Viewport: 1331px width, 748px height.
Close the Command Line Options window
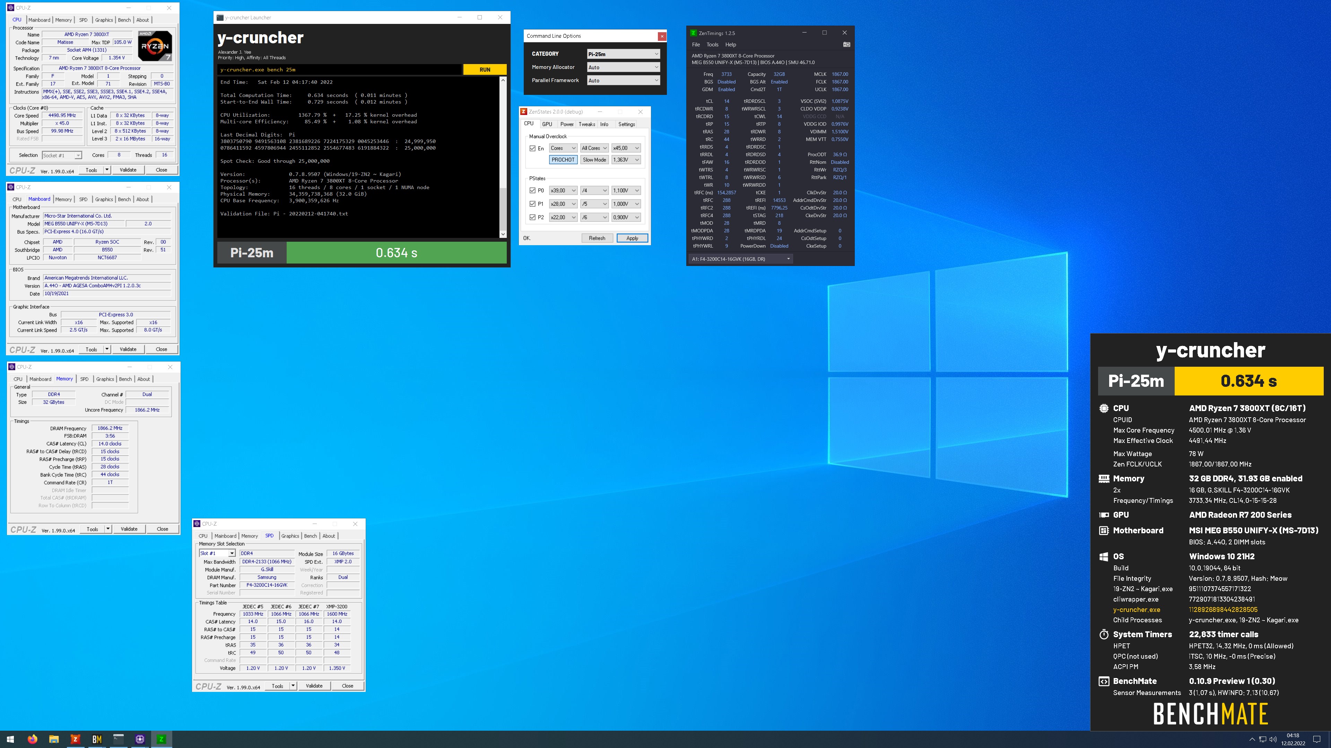tap(662, 36)
